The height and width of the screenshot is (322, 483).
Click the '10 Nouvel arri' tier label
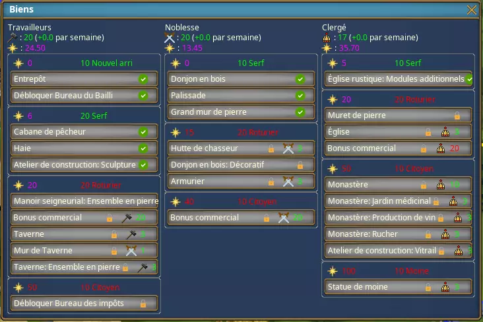(107, 63)
